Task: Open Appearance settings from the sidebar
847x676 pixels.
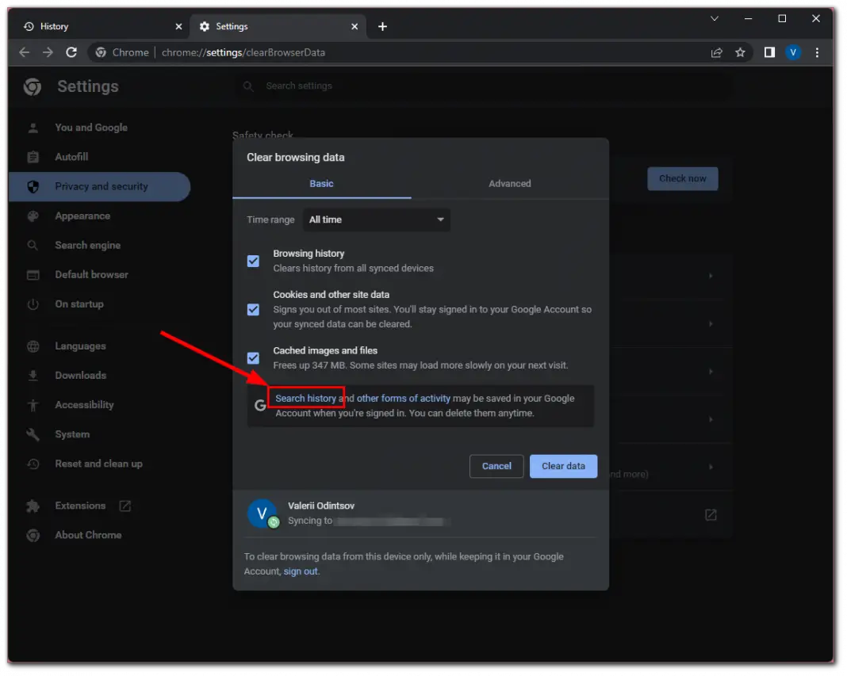Action: (82, 216)
